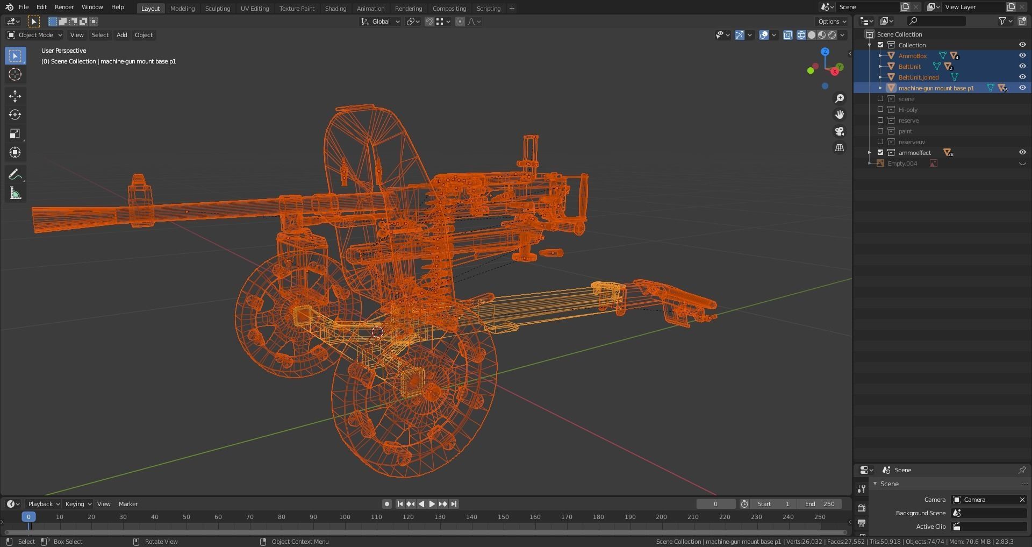The height and width of the screenshot is (547, 1032).
Task: Activate the Scale tool
Action: pos(15,134)
